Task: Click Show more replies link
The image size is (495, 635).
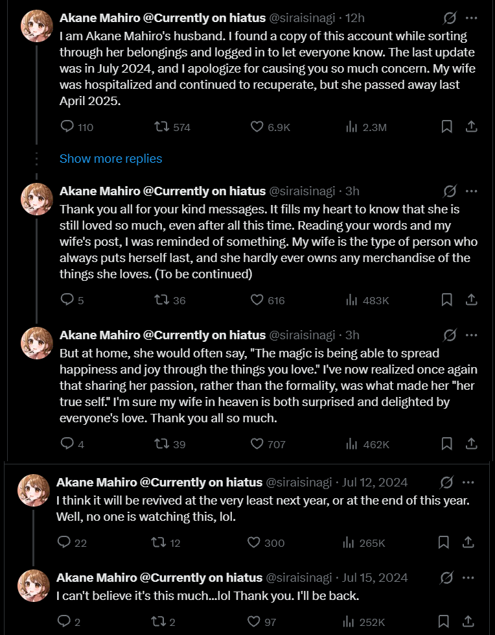Action: (111, 159)
